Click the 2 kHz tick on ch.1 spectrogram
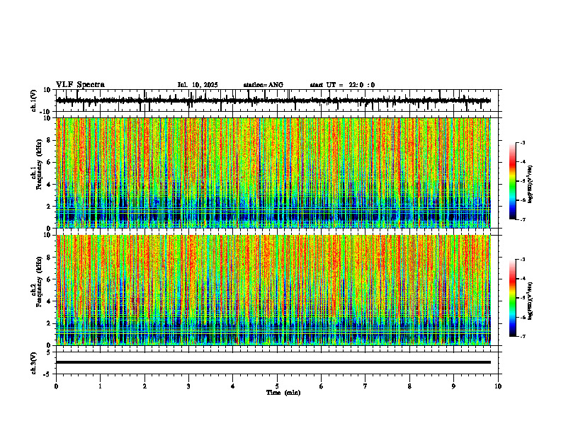This screenshot has width=561, height=433. pyautogui.click(x=50, y=207)
